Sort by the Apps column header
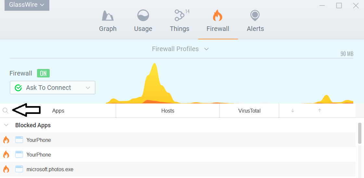364x178 pixels. (x=58, y=111)
